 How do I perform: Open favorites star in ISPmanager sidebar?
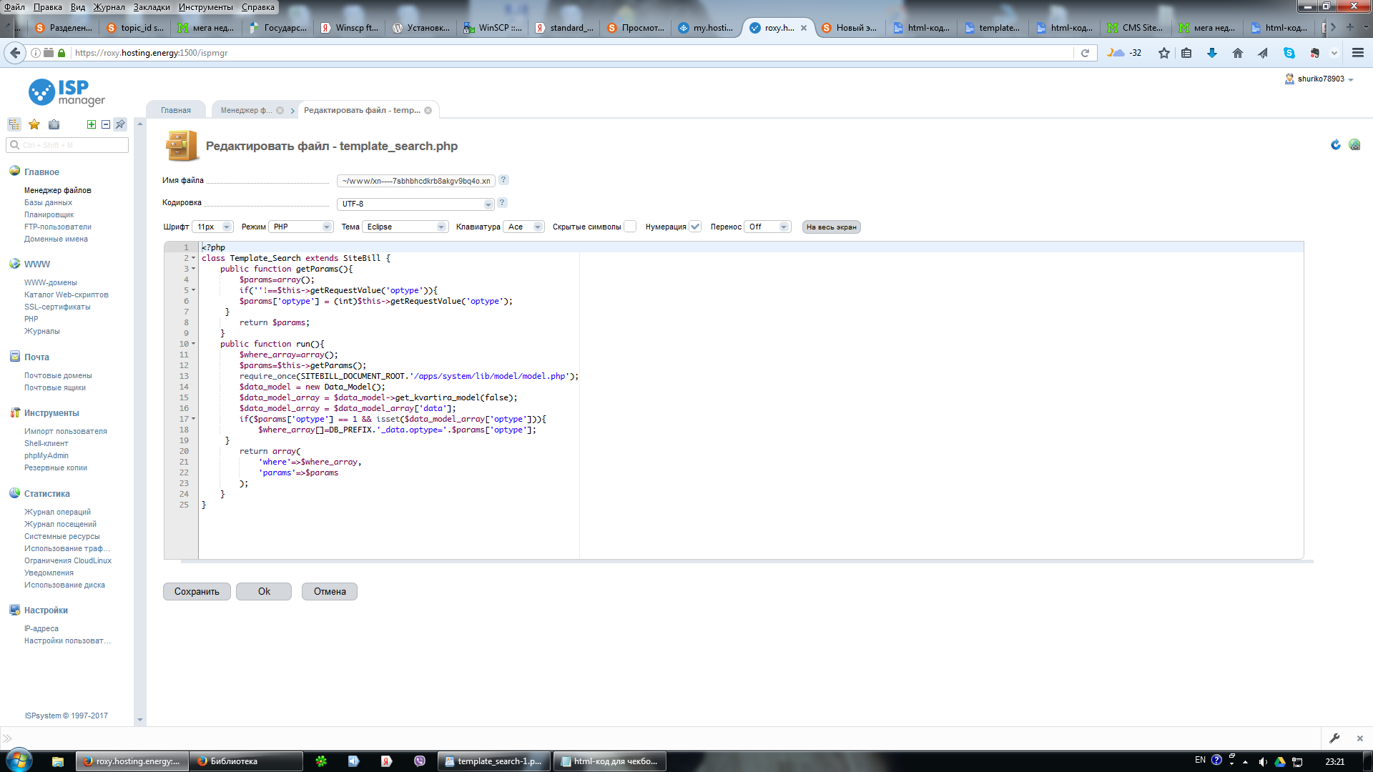(34, 124)
